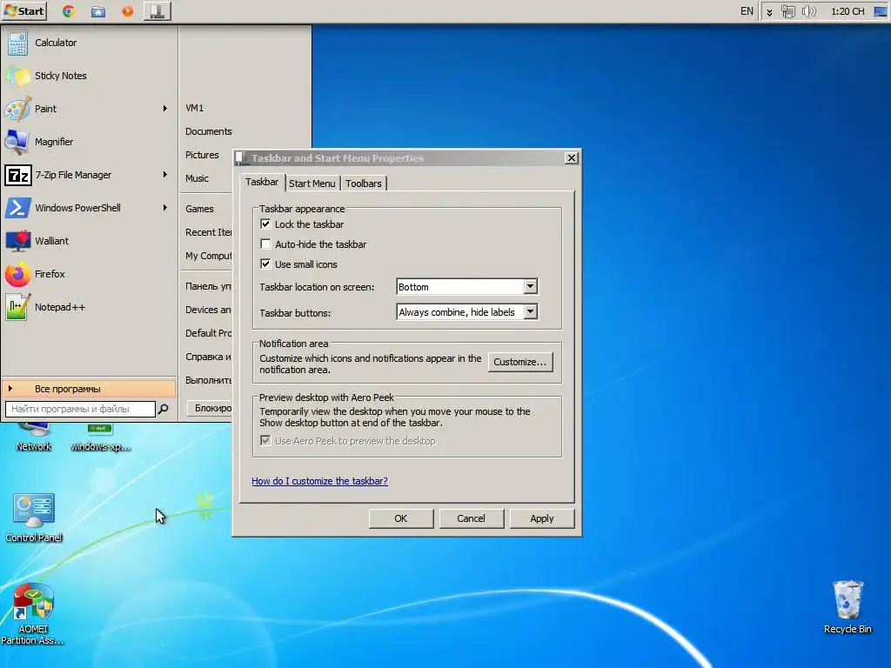
Task: Click the Start button
Action: [23, 11]
